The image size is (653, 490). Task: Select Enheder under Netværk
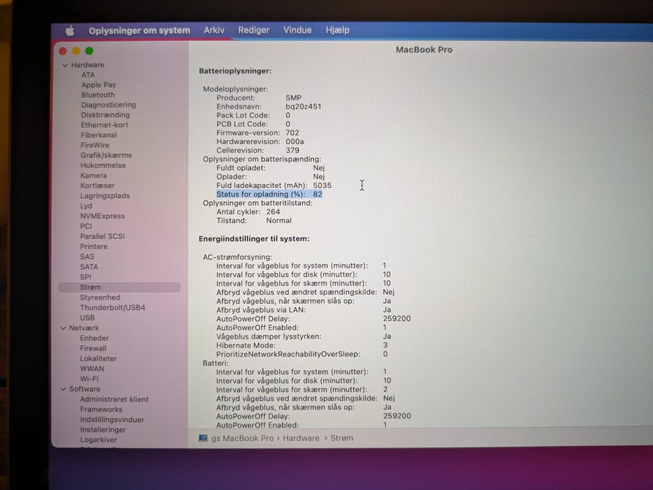[x=94, y=338]
